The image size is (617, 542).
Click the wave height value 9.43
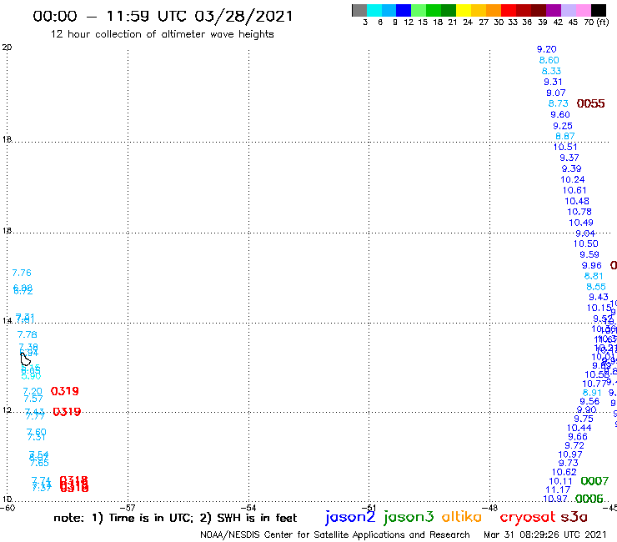pyautogui.click(x=599, y=297)
